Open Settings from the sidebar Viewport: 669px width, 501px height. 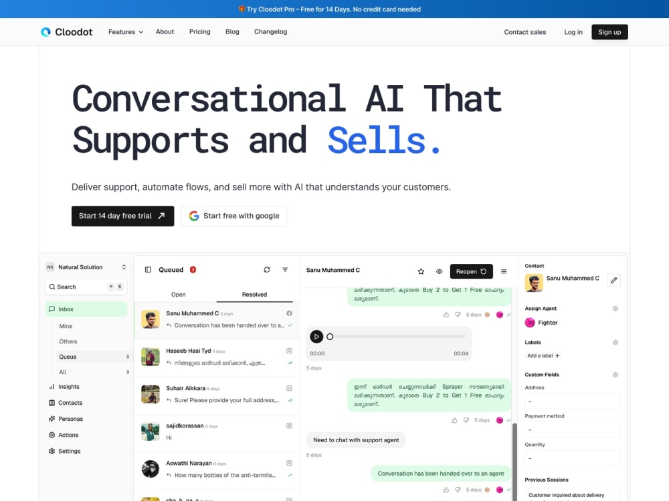[64, 451]
